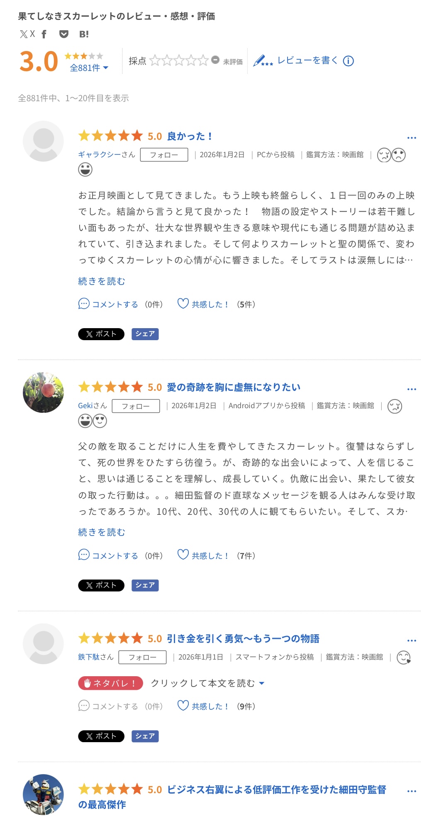The width and height of the screenshot is (434, 816).
Task: Expand spoiler text クリックして本文を読む
Action: click(x=207, y=683)
